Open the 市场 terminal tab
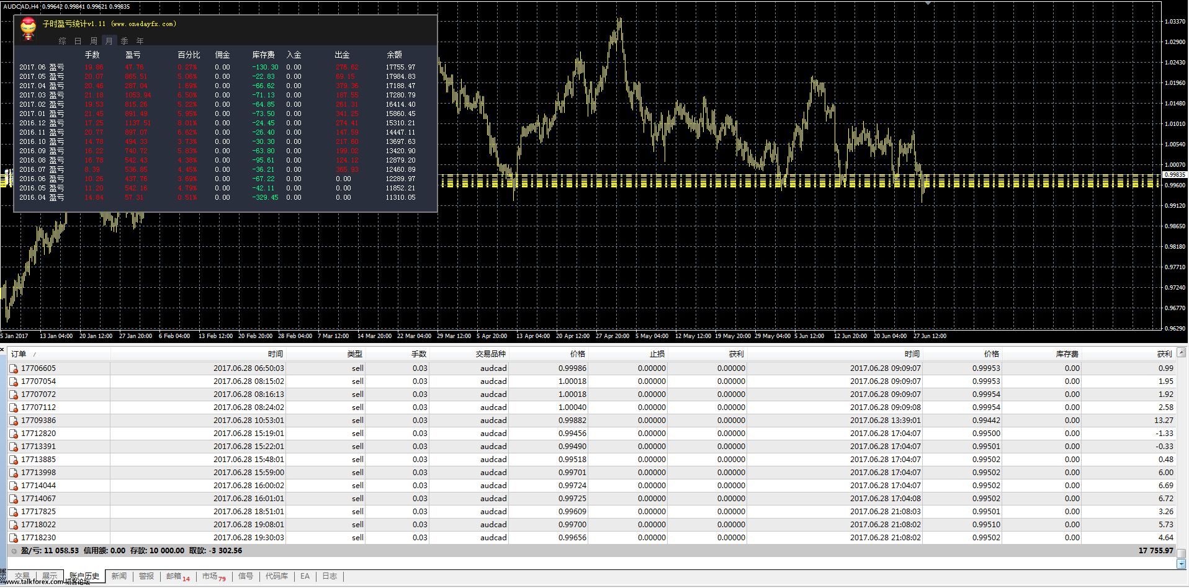 pos(213,576)
